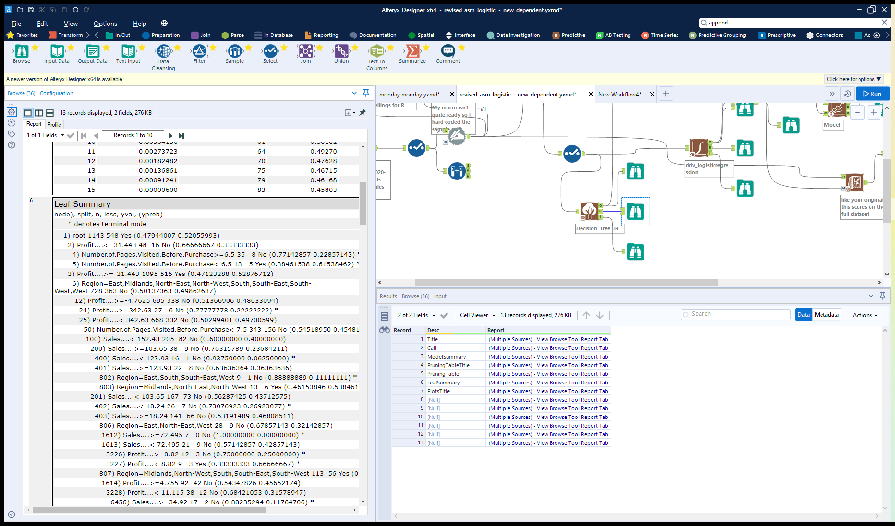895x526 pixels.
Task: Select the Decision_Tree_34 node on canvas
Action: pyautogui.click(x=589, y=211)
